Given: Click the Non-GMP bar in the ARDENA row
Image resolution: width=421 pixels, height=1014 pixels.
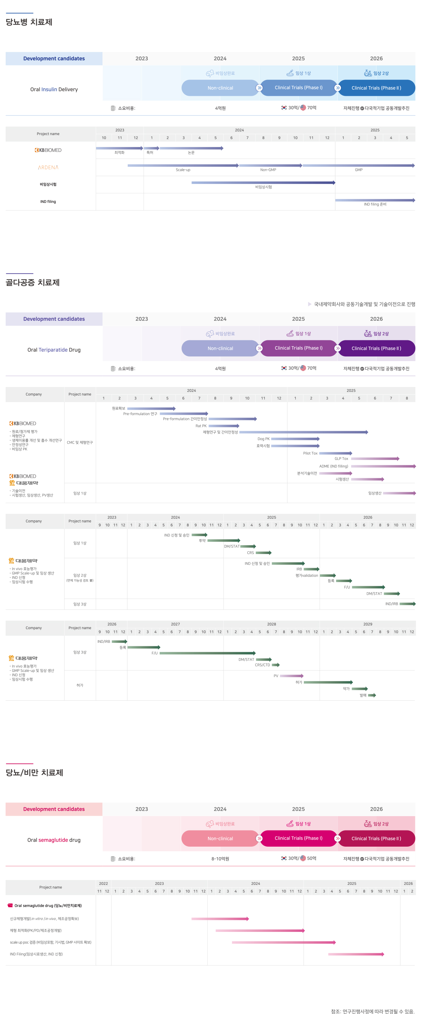Looking at the screenshot, I should [x=271, y=166].
